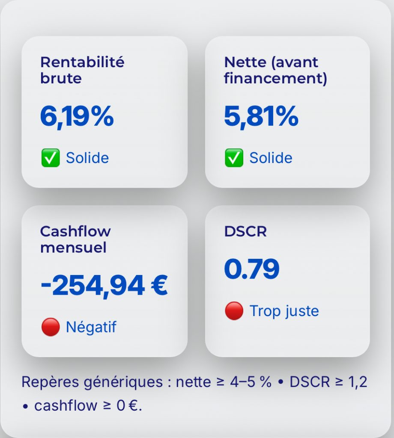Select the Rentabilité brute card title
This screenshot has width=394, height=438.
point(82,70)
